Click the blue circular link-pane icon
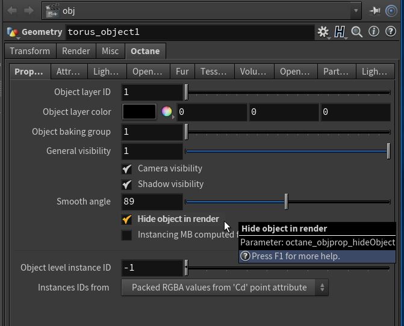 click(391, 11)
